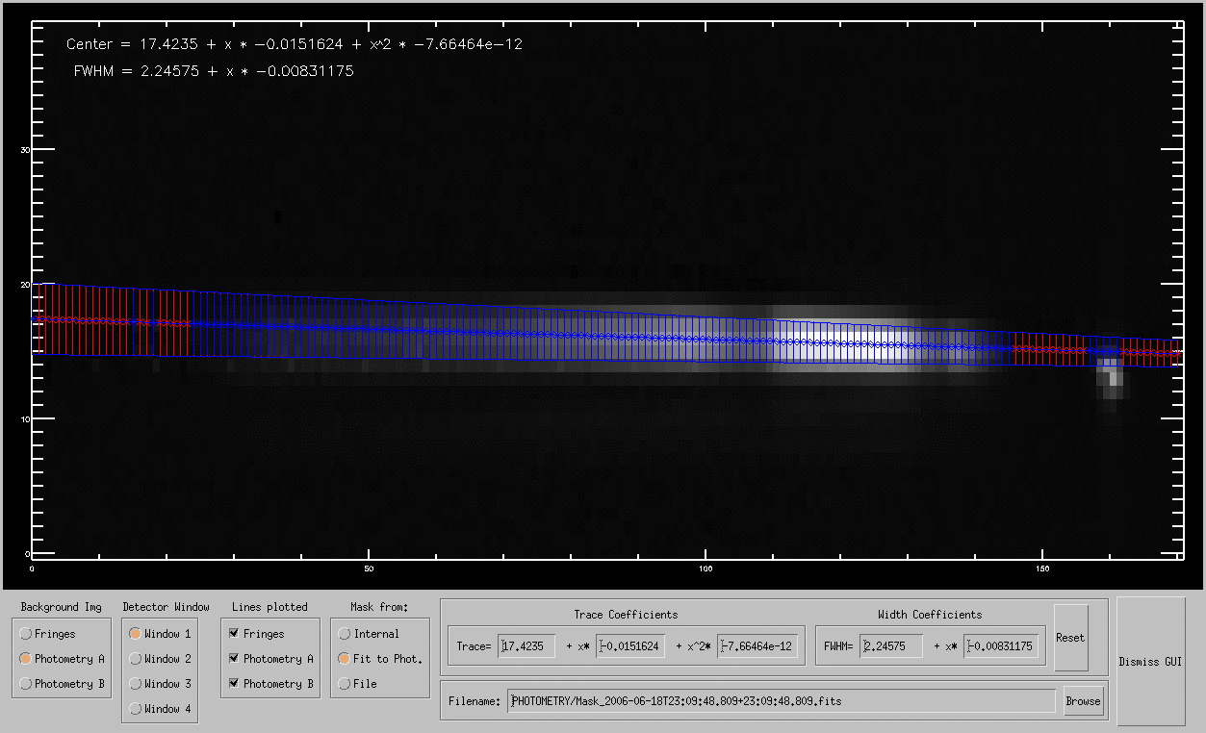1206x733 pixels.
Task: Select detector Window 1
Action: coord(135,634)
